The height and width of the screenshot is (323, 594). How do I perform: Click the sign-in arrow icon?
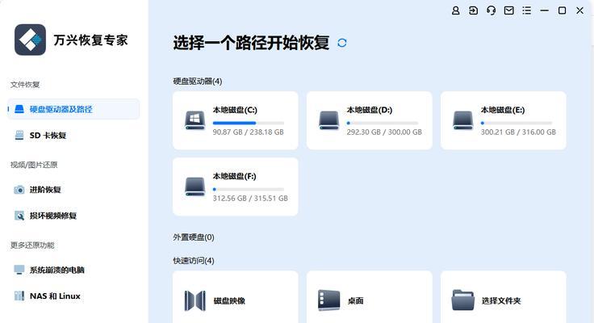pos(473,10)
